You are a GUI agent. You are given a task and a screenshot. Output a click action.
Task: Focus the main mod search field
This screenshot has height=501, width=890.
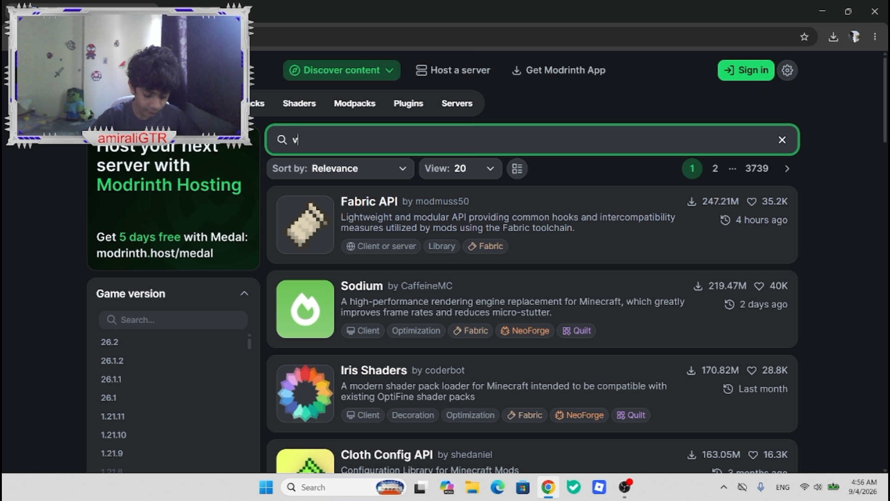pos(532,140)
